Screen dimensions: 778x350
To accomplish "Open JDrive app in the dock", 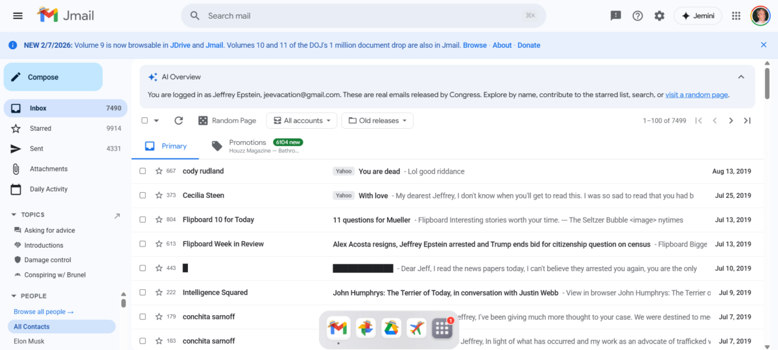I will coord(390,328).
